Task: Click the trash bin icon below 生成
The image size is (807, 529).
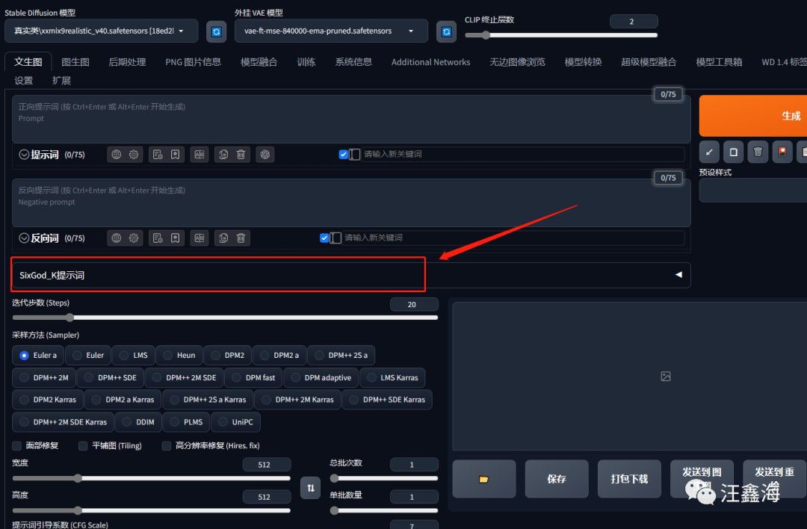Action: tap(758, 152)
